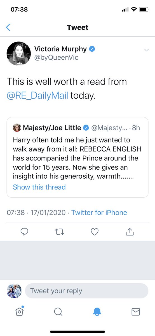
Task: Open the Majesty/Joe Little quoted tweet
Action: [x=77, y=157]
